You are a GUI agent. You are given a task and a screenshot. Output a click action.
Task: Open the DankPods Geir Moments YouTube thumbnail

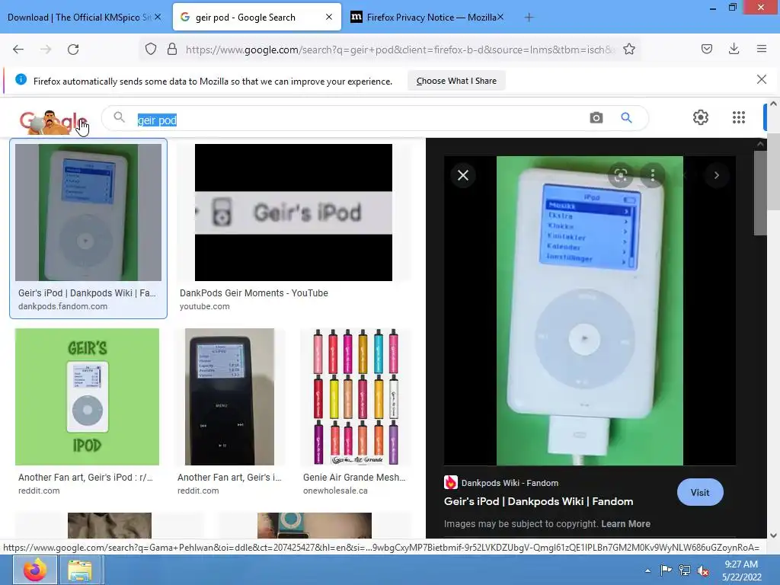click(293, 213)
